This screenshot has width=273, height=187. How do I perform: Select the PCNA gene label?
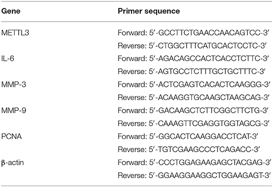coord(11,136)
